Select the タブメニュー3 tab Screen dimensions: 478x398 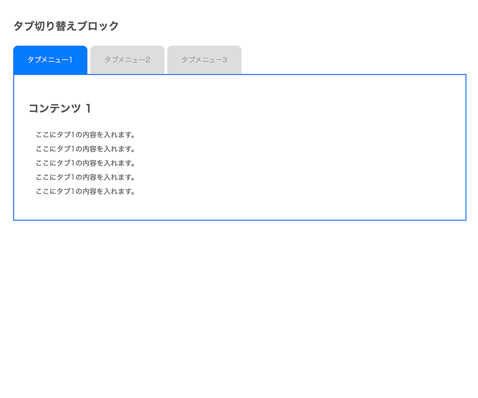204,60
